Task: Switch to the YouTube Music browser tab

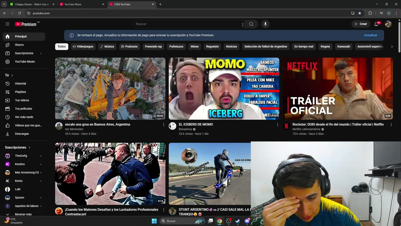Action: point(82,4)
